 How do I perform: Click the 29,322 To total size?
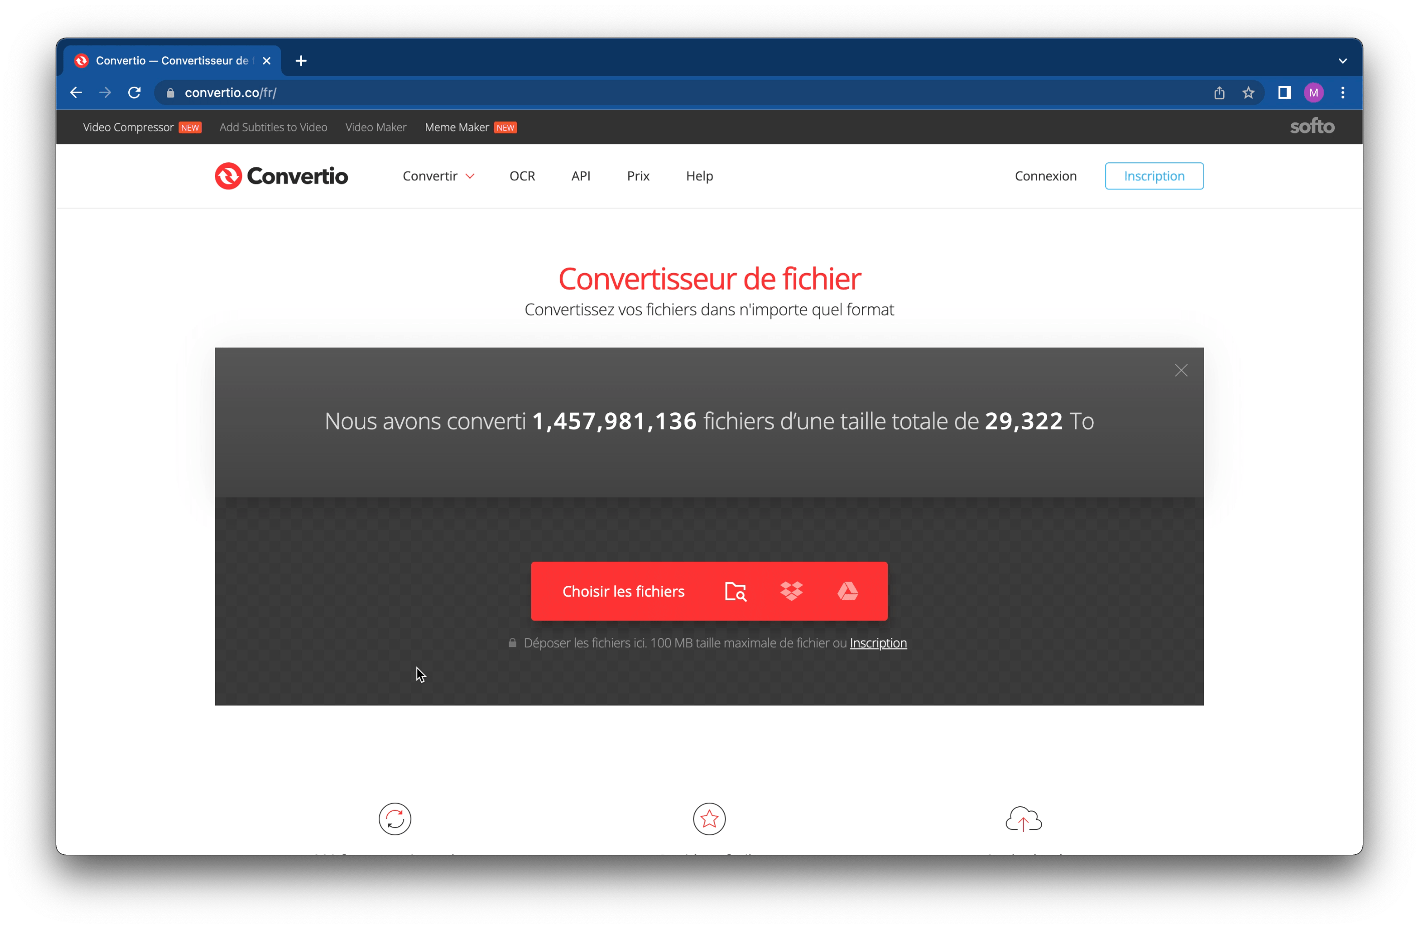[1039, 421]
